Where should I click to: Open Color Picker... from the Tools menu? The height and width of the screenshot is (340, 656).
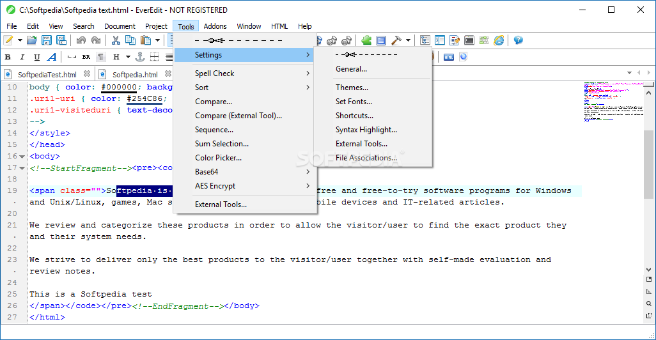244,158
